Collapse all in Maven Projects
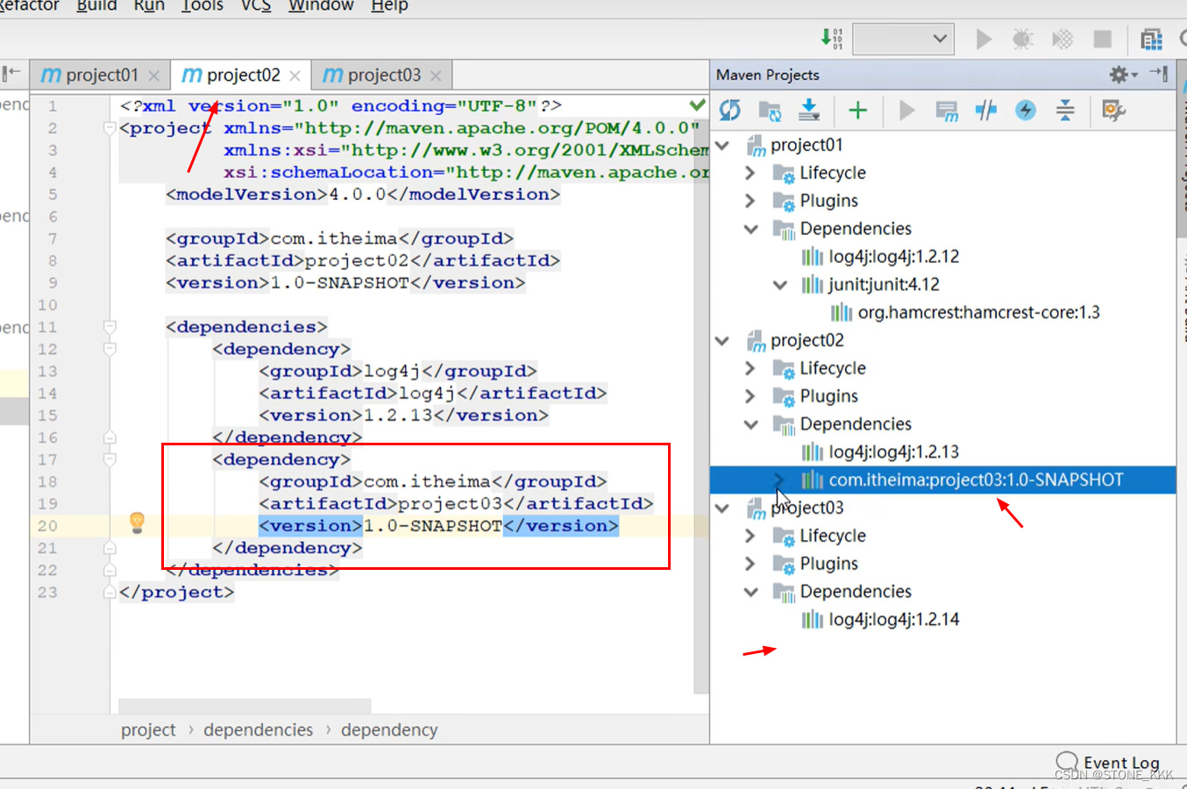Screen dimensions: 1187x789 tap(1065, 110)
